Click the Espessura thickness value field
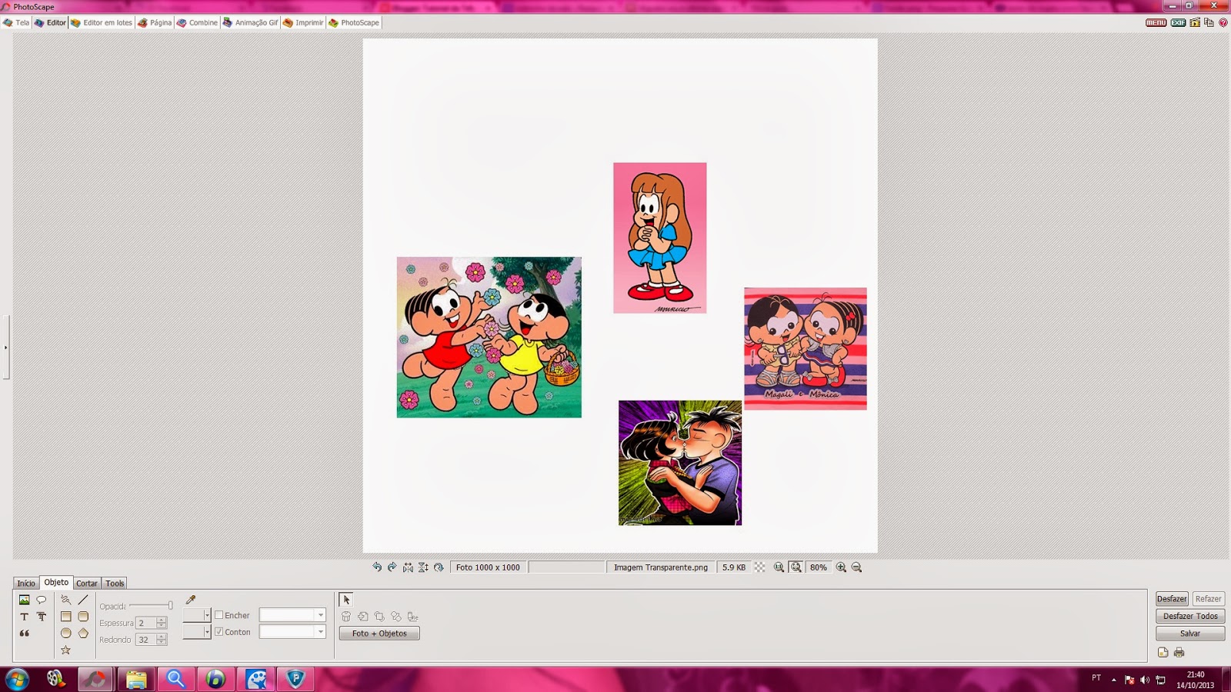Image resolution: width=1231 pixels, height=692 pixels. click(145, 623)
